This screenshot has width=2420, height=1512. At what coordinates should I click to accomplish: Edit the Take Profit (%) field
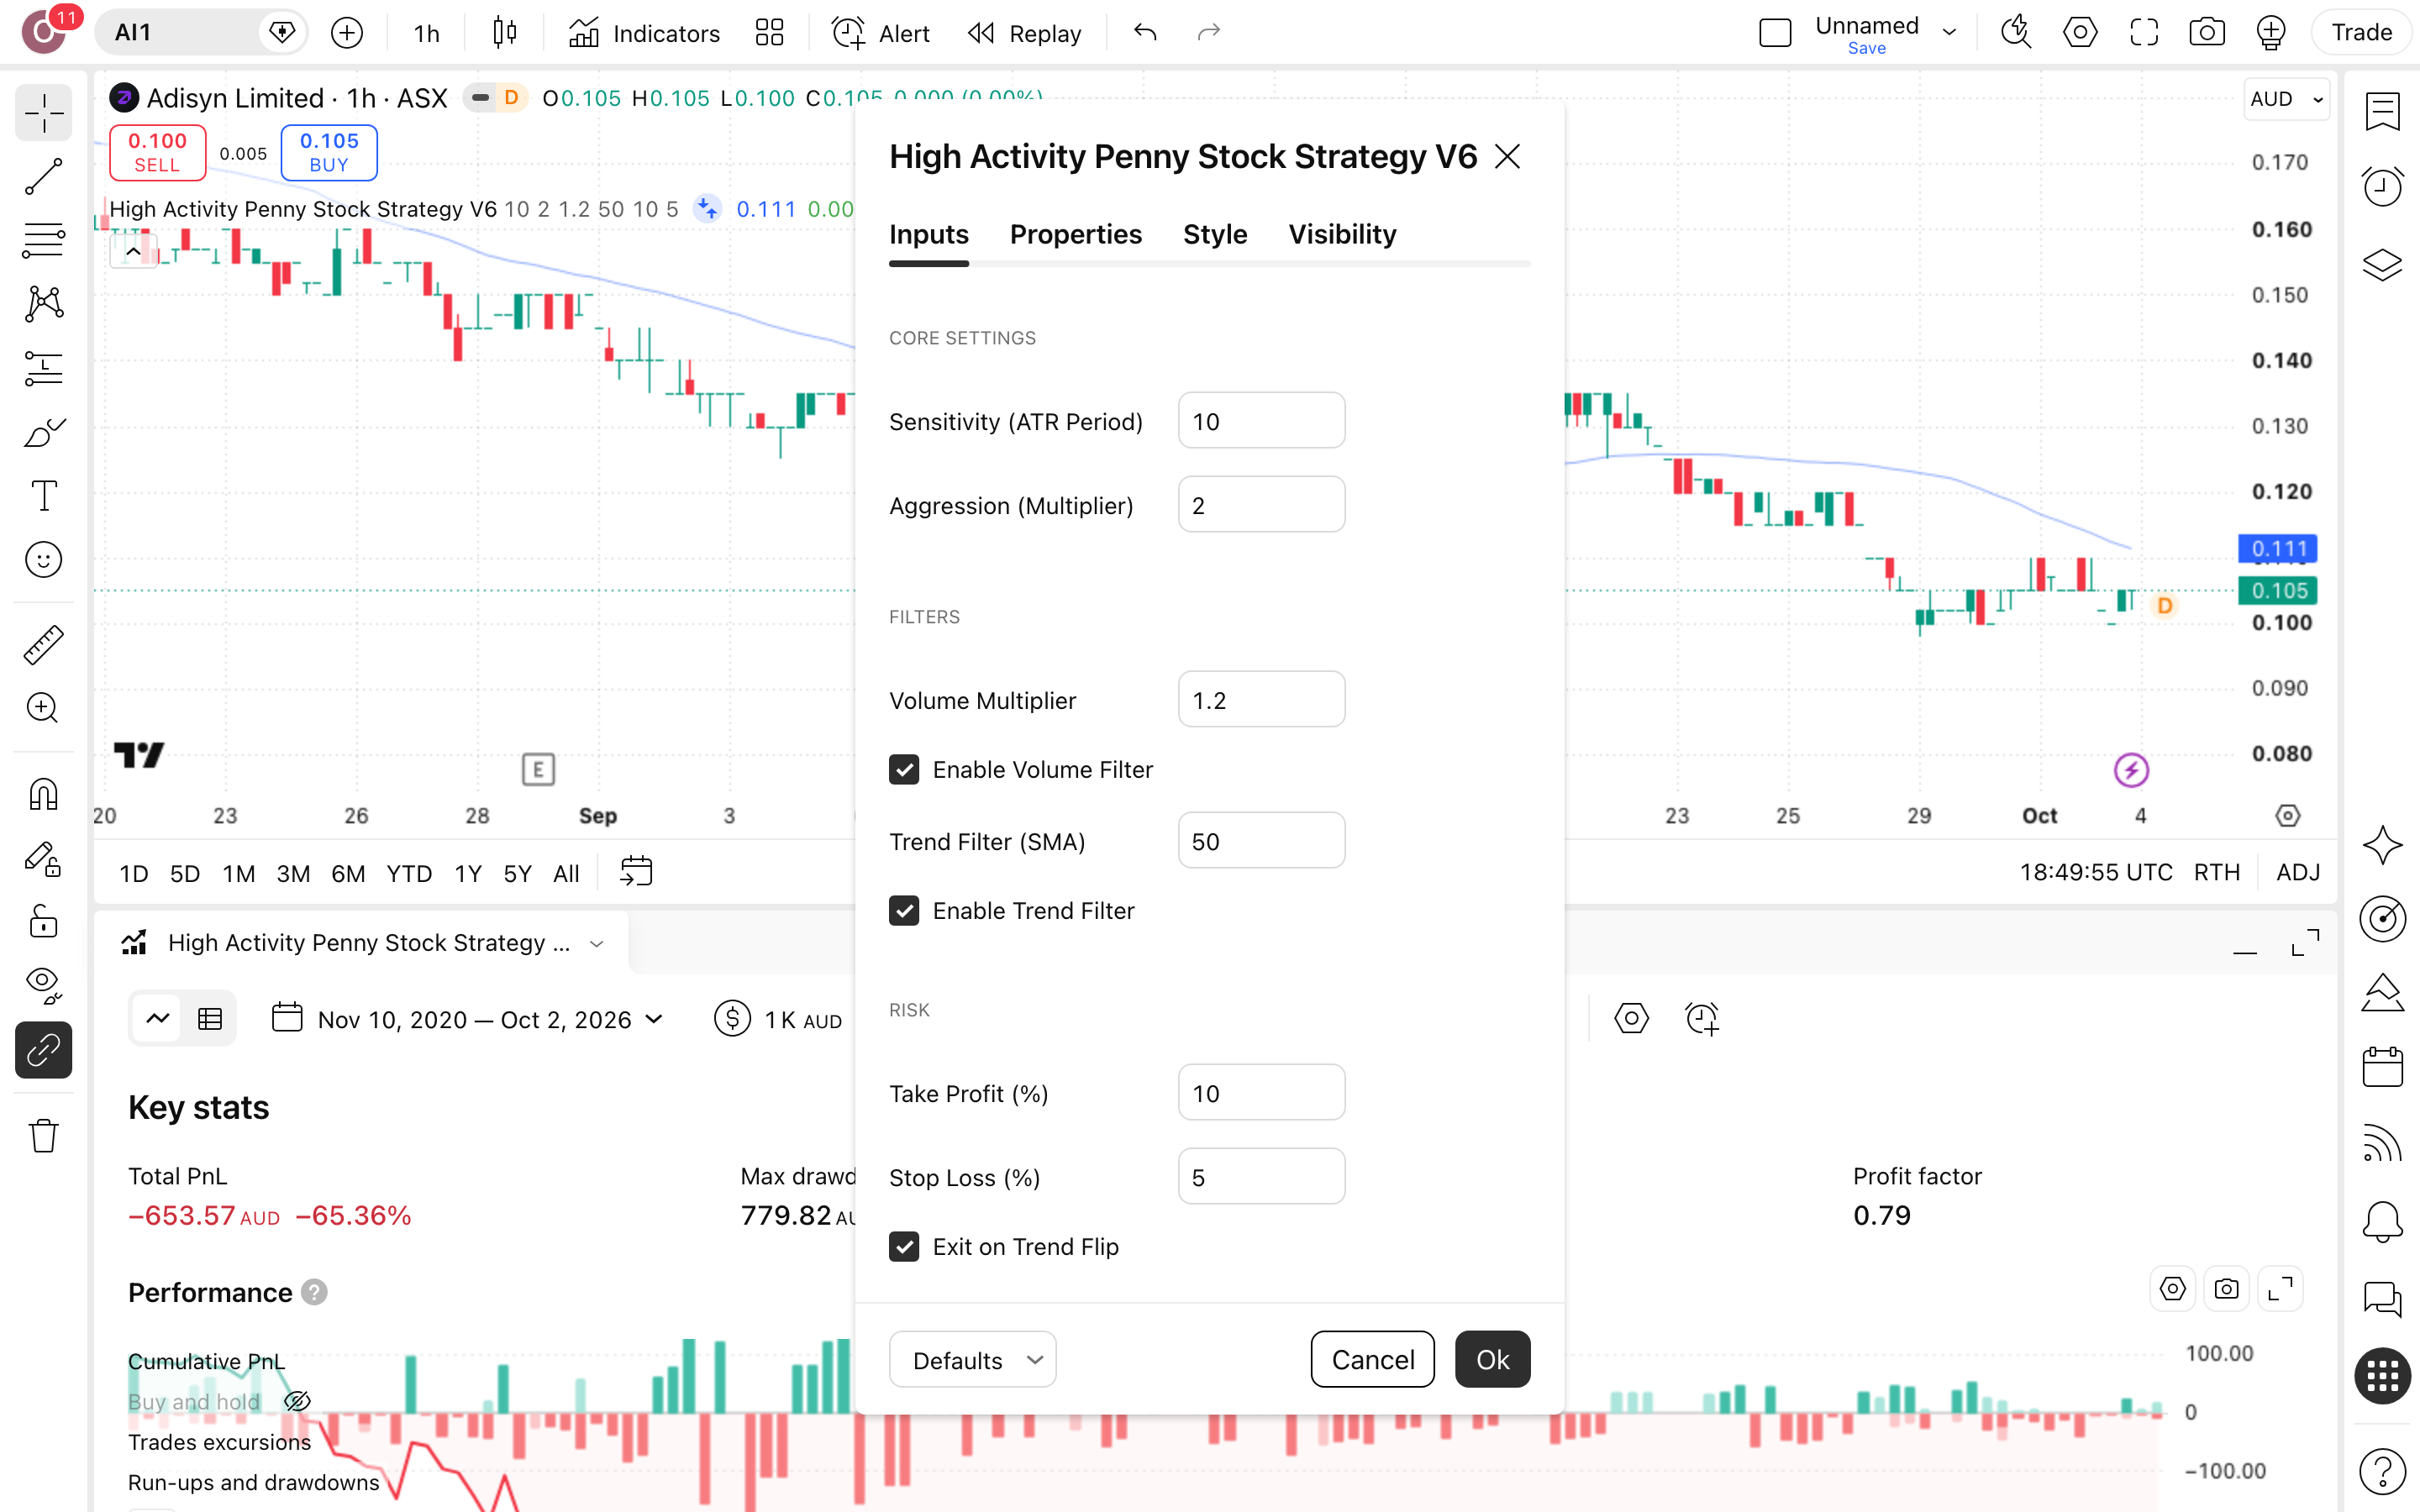pos(1261,1092)
